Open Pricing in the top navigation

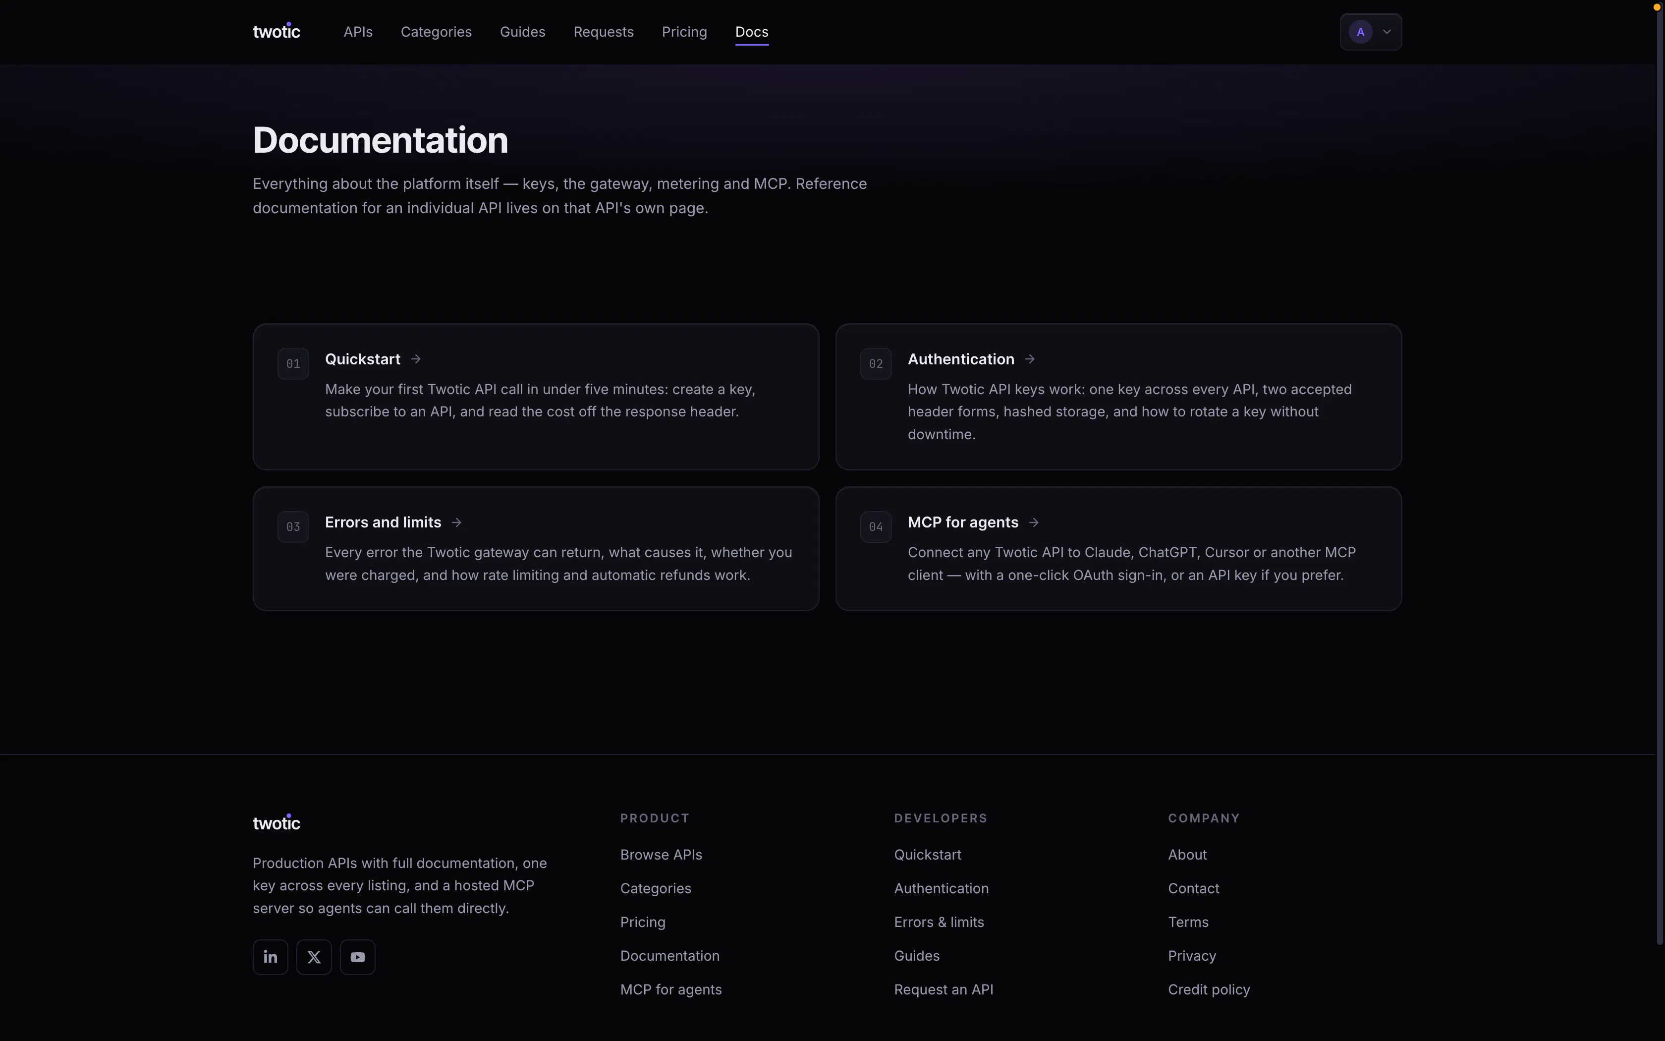point(684,32)
